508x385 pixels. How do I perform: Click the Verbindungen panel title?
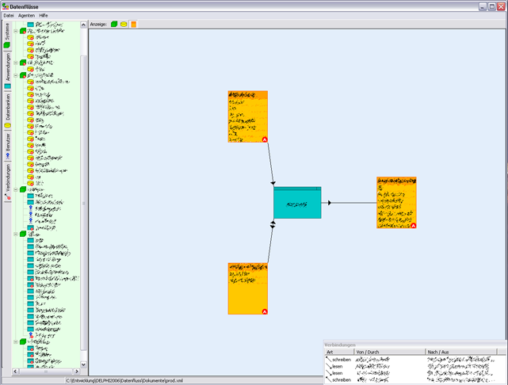tap(340, 345)
